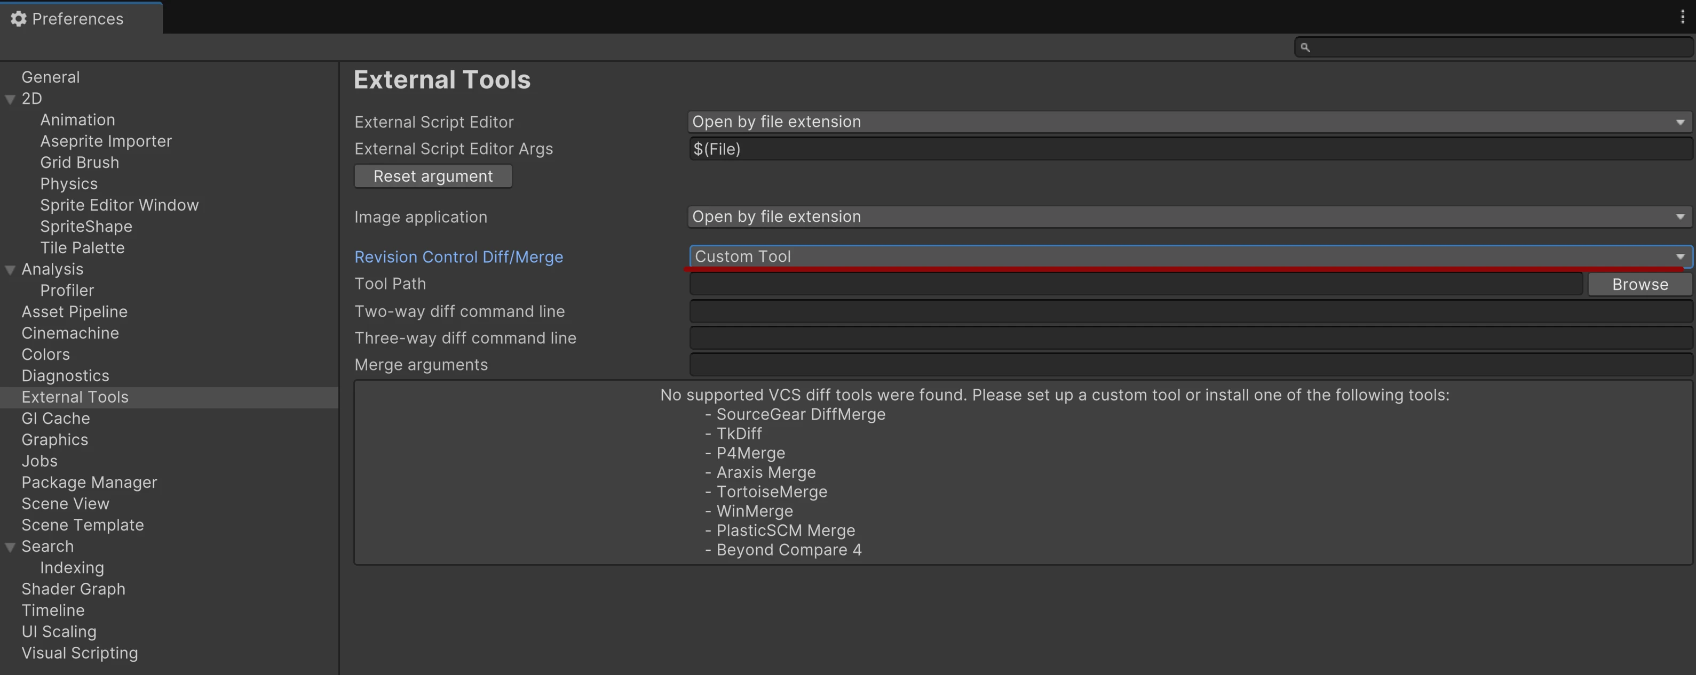Collapse the 2D section
Screen dimensions: 1696x675
pos(9,98)
